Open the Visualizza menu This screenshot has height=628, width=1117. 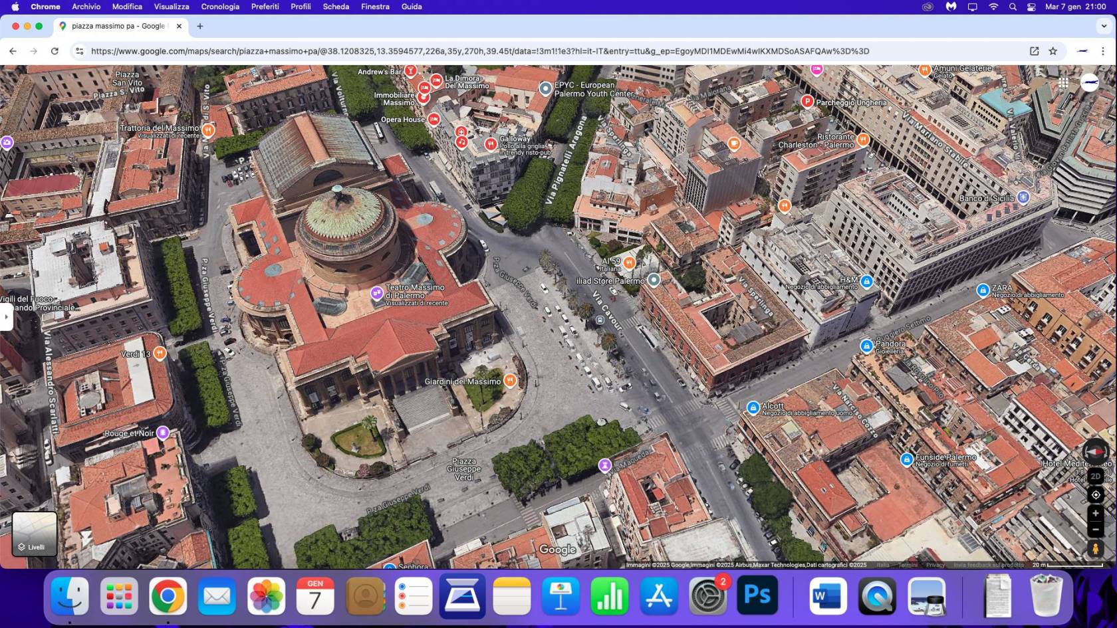(x=172, y=7)
